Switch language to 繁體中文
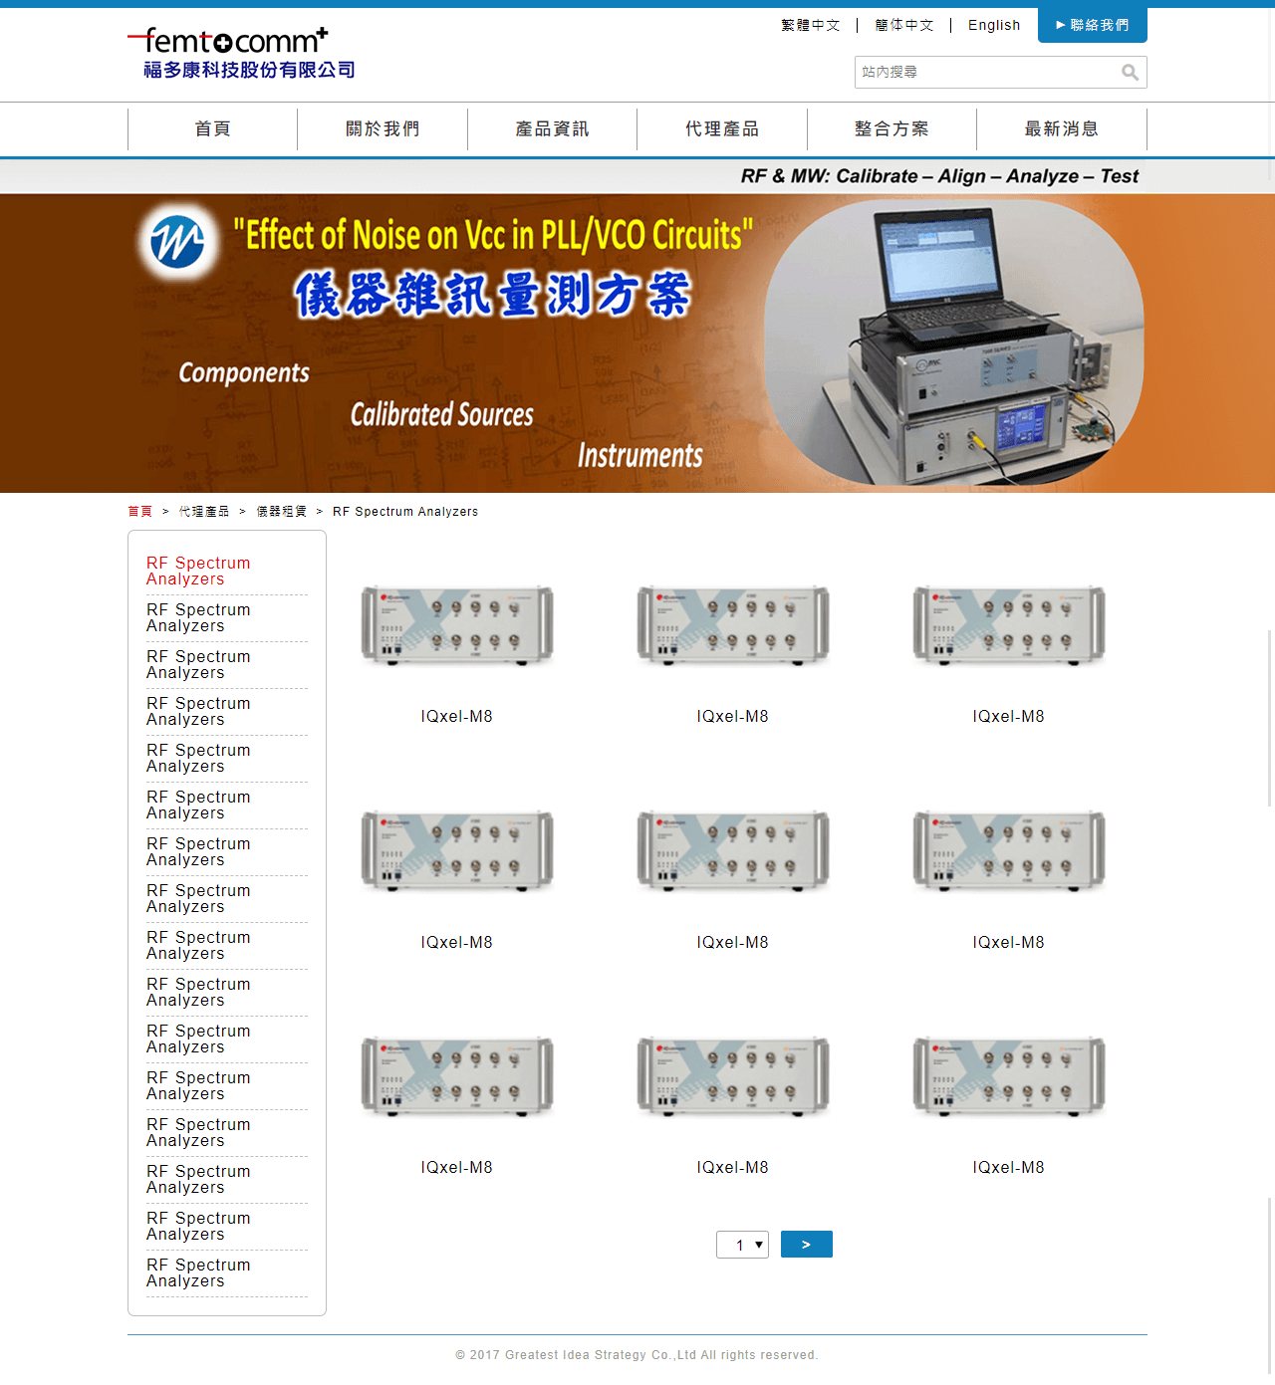 pyautogui.click(x=811, y=25)
